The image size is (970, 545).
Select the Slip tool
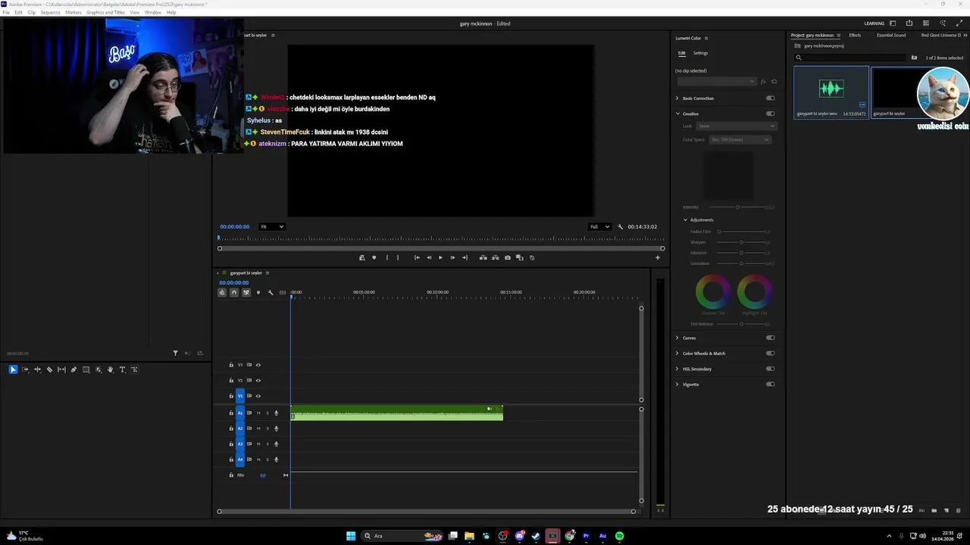pyautogui.click(x=61, y=369)
